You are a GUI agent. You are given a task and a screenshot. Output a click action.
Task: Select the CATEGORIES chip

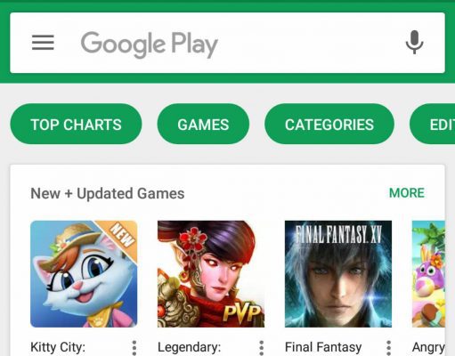click(329, 124)
